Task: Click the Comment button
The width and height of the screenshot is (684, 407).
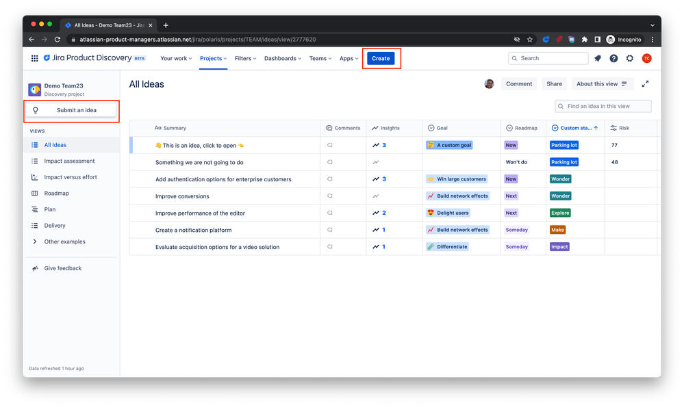Action: (519, 84)
